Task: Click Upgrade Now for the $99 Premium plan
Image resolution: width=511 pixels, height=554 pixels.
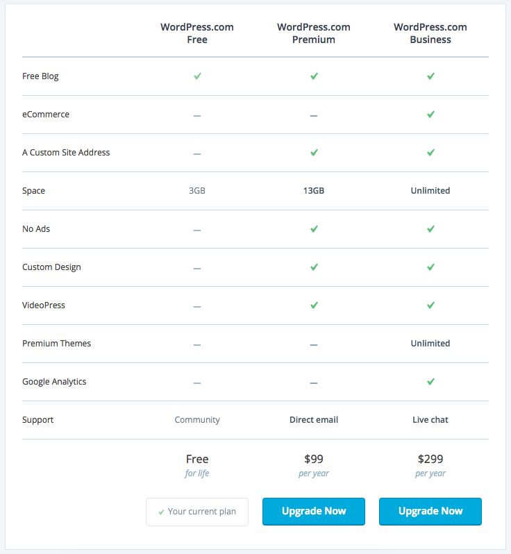Action: 314,511
